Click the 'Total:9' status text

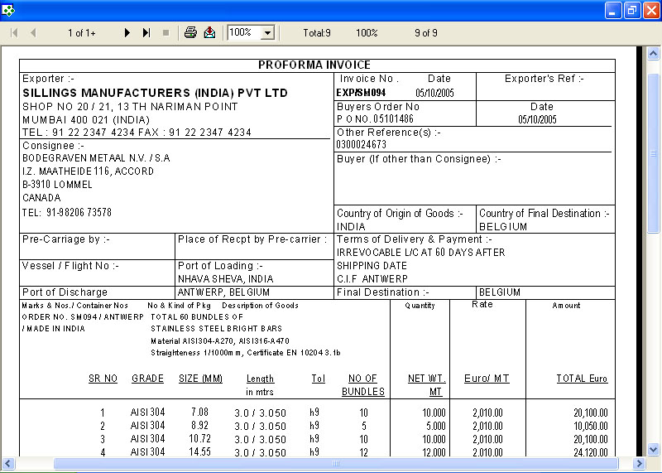click(x=317, y=33)
